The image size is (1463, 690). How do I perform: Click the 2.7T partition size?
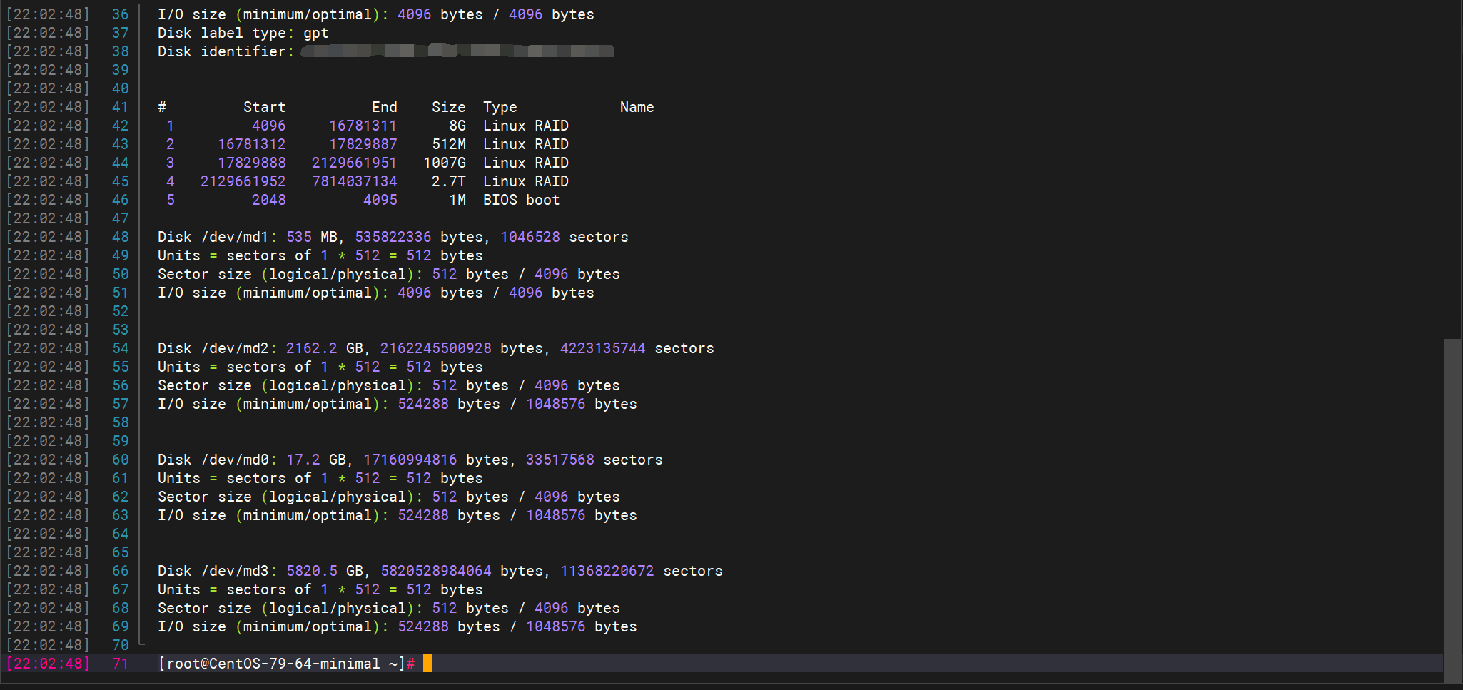coord(449,181)
